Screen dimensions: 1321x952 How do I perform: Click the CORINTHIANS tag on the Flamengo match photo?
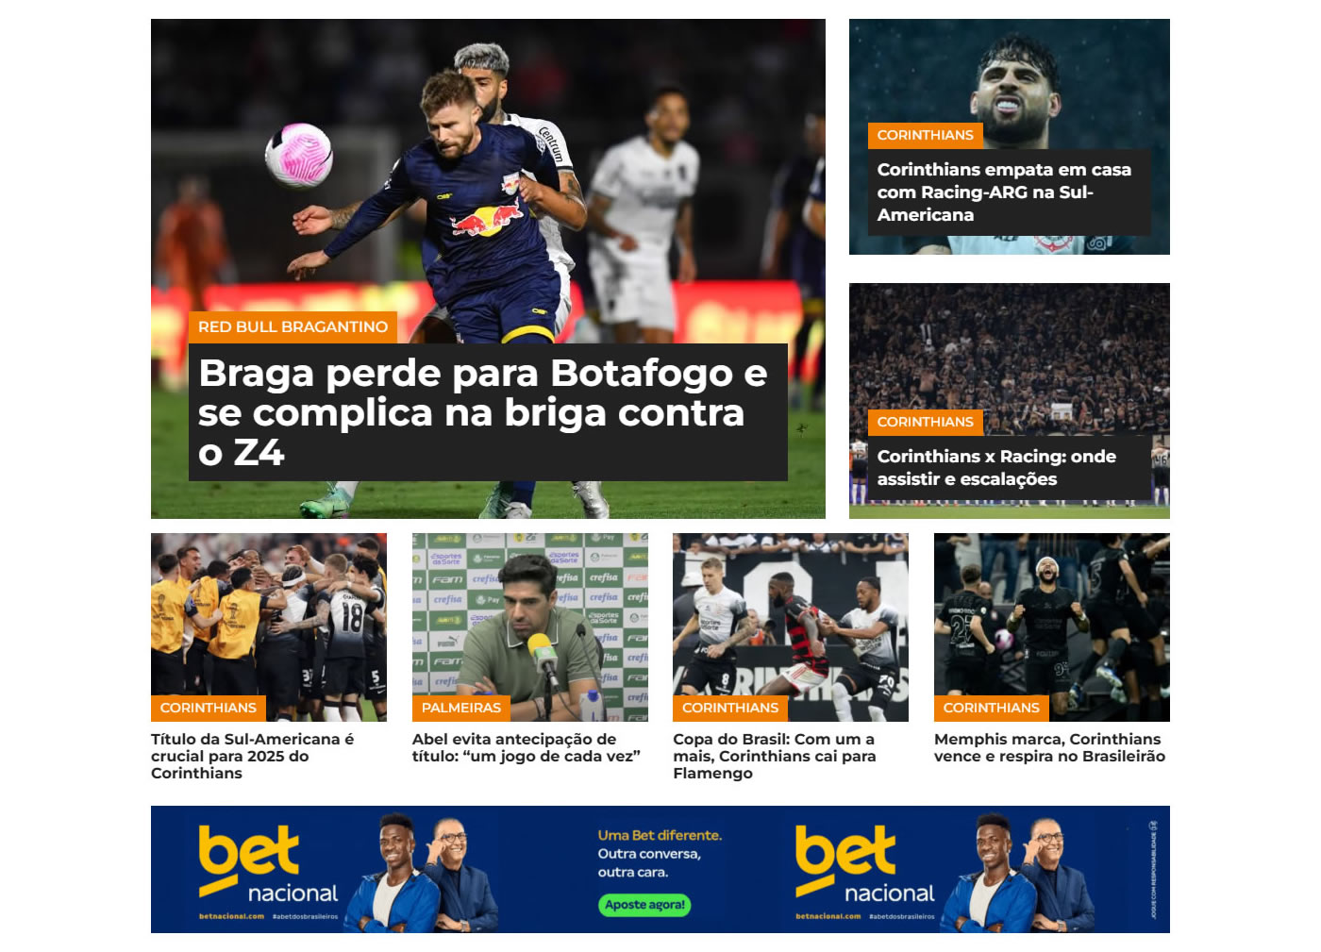tap(730, 708)
